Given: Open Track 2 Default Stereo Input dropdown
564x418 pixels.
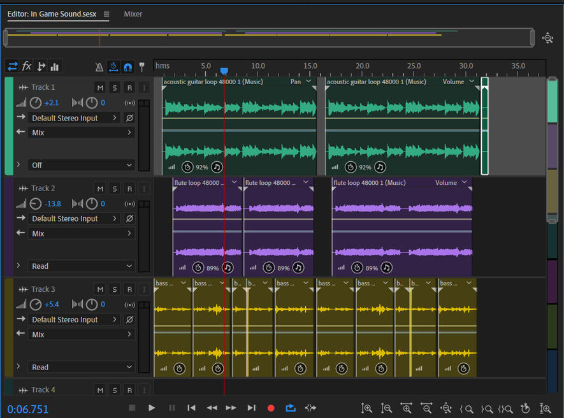Looking at the screenshot, I should pyautogui.click(x=74, y=219).
